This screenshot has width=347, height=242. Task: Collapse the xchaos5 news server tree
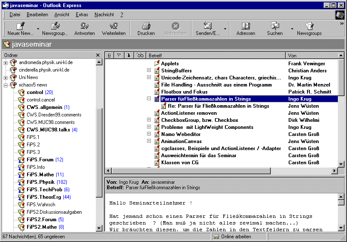6,85
